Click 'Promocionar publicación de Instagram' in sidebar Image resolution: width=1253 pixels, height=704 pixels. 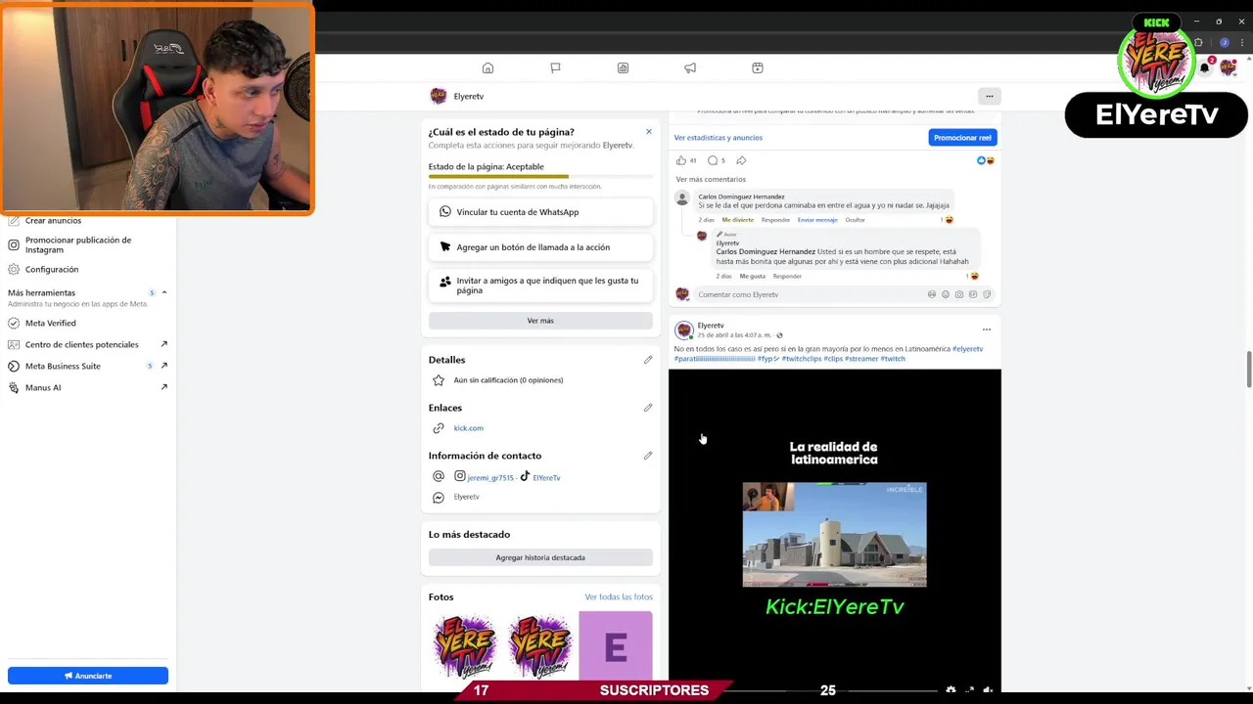[x=77, y=244]
